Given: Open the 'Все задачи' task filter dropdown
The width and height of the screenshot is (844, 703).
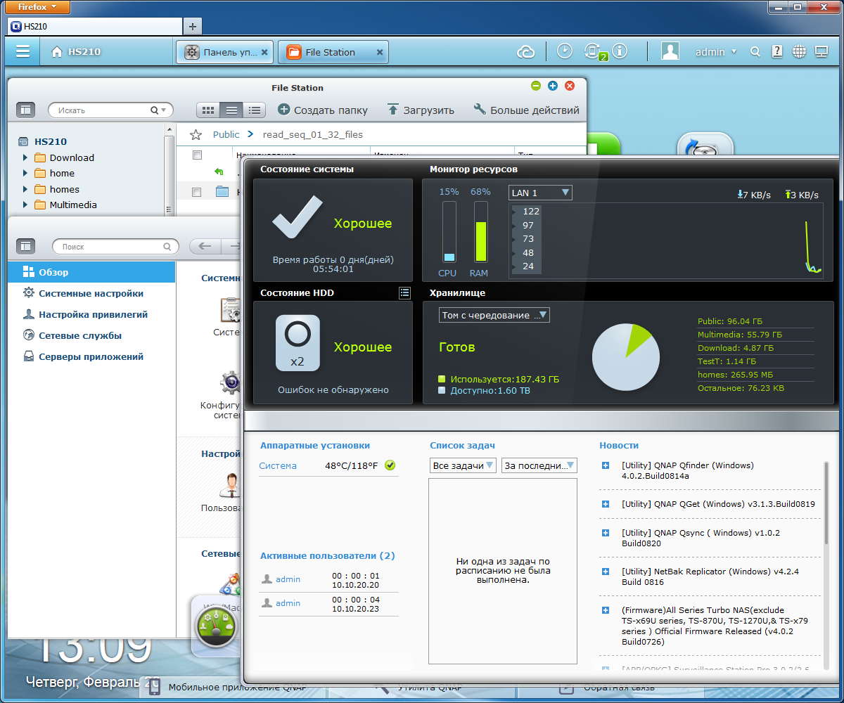Looking at the screenshot, I should (463, 465).
